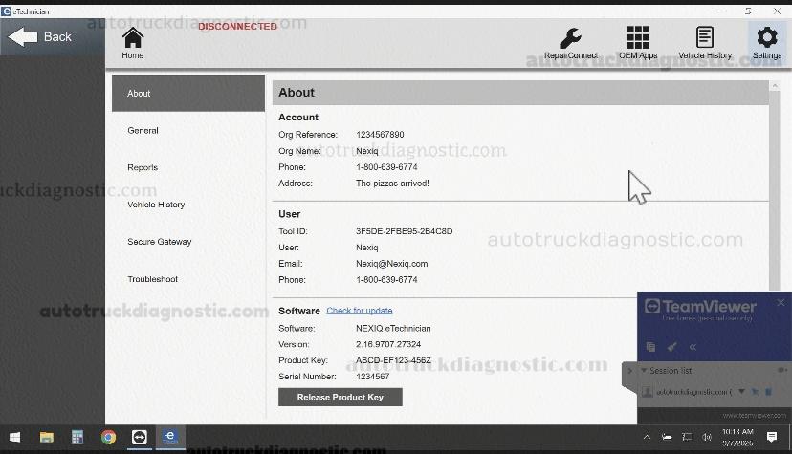
Task: Click TeamViewer copy documents icon
Action: click(x=650, y=347)
